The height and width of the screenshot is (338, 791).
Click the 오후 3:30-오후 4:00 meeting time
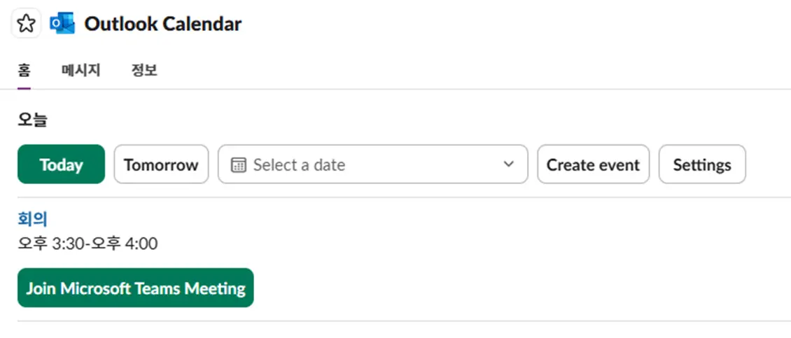coord(87,244)
